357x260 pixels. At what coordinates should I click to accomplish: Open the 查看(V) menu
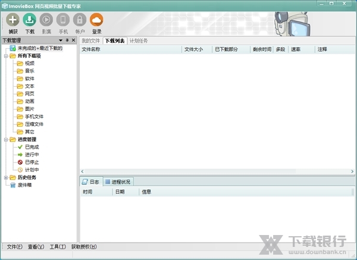tap(36, 247)
